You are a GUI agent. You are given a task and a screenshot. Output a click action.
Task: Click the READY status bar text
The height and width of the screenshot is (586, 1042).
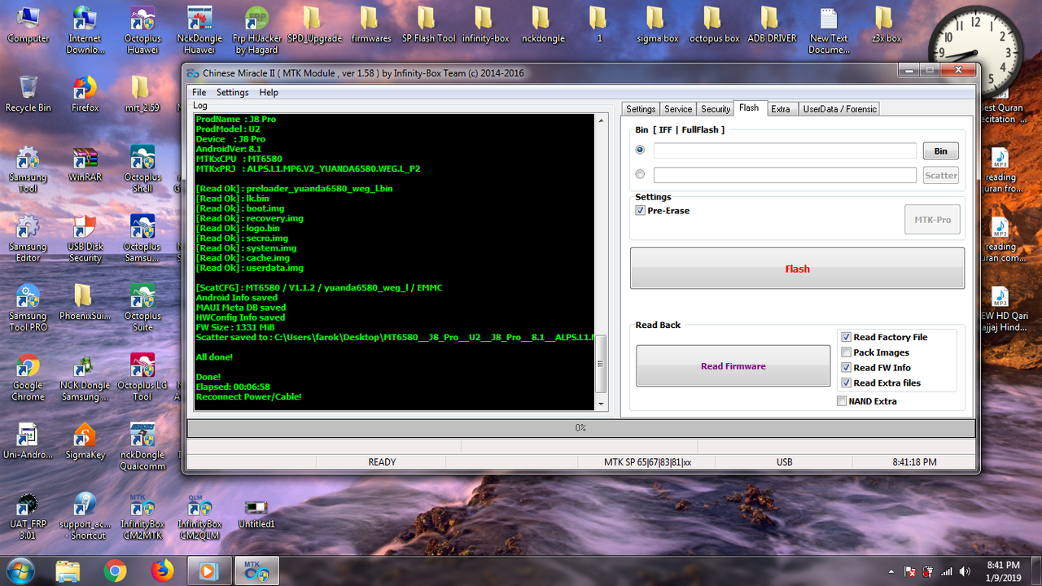point(382,461)
